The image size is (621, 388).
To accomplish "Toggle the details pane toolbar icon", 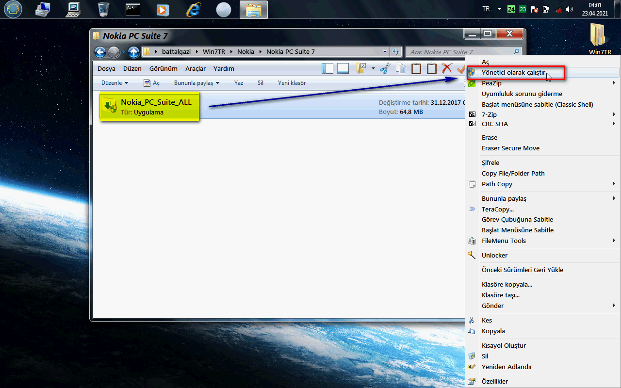I will (343, 68).
